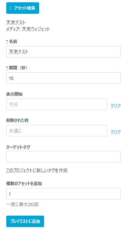129x236 pixels.
Task: Click the 一度に最大20回 hint text
Action: (22, 204)
